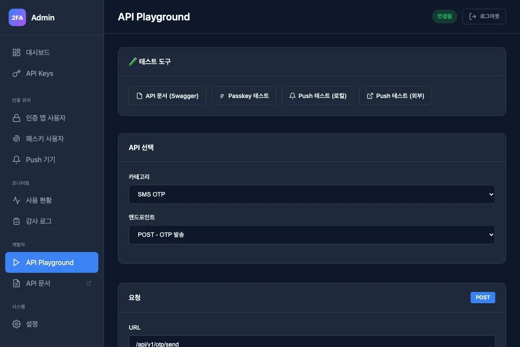Click the URL input field containing /api/v1/otp/send
Screen dimensions: 520x347
[x=312, y=343]
